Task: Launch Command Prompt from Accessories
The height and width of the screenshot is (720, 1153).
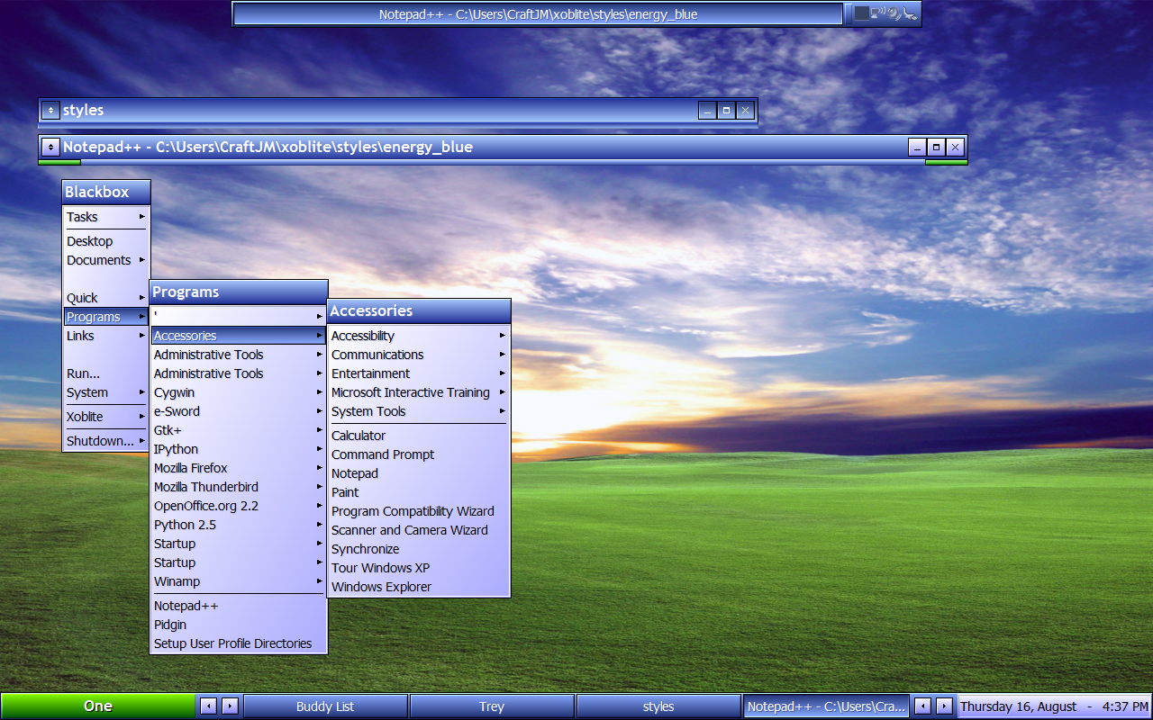Action: (419, 454)
